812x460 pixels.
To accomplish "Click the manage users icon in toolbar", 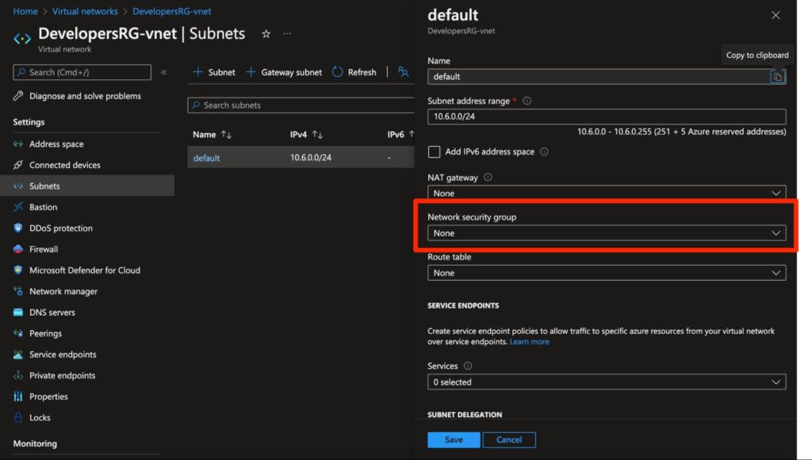I will (403, 72).
